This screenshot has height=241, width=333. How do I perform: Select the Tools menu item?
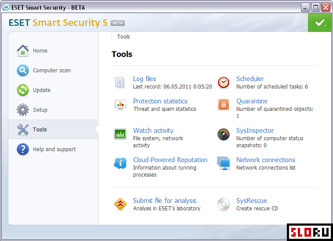pos(53,129)
